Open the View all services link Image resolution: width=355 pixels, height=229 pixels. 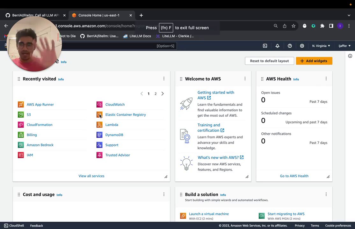pos(91,176)
